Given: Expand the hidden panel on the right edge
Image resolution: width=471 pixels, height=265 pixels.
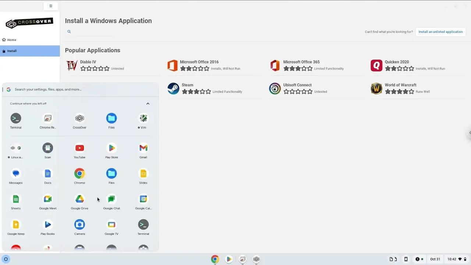Looking at the screenshot, I should point(469,132).
